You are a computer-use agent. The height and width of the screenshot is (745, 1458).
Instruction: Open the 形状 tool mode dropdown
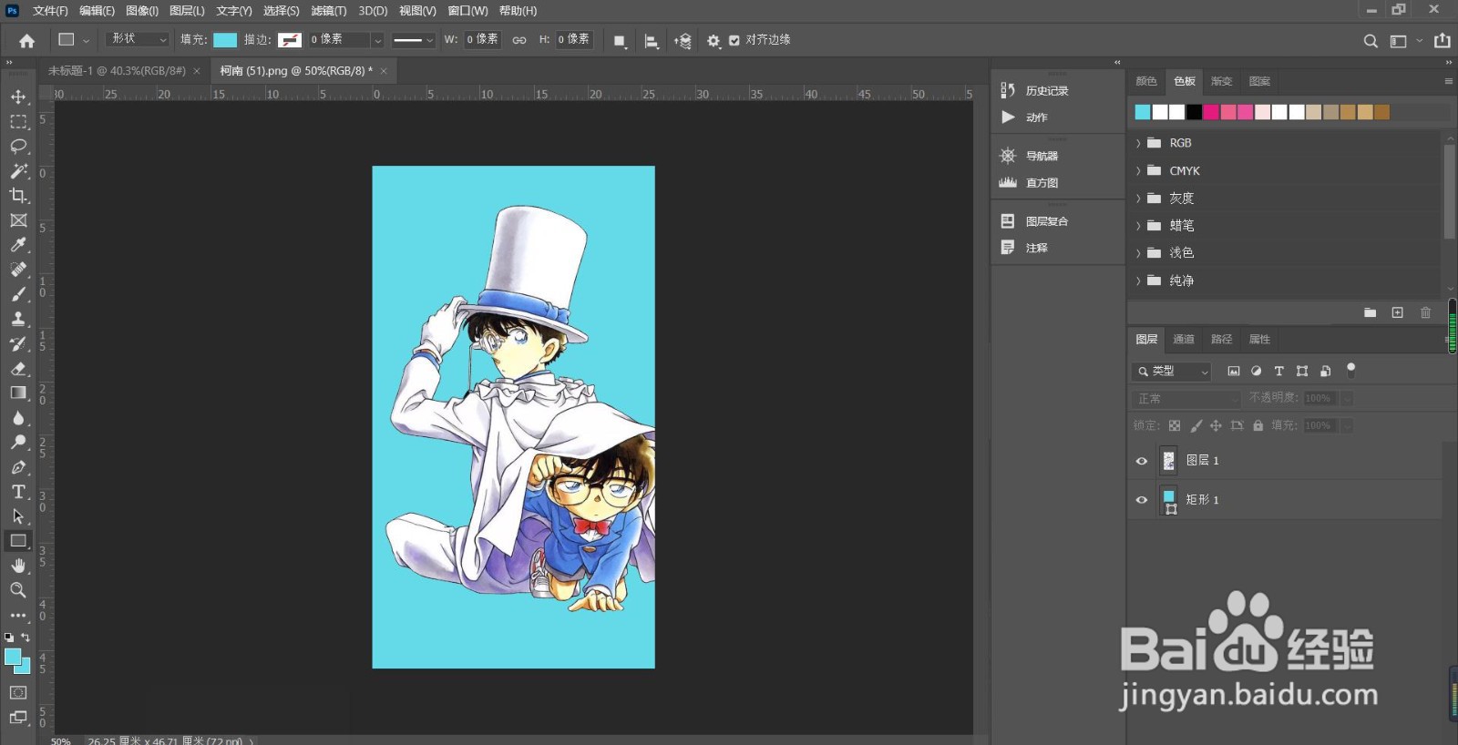tap(138, 39)
